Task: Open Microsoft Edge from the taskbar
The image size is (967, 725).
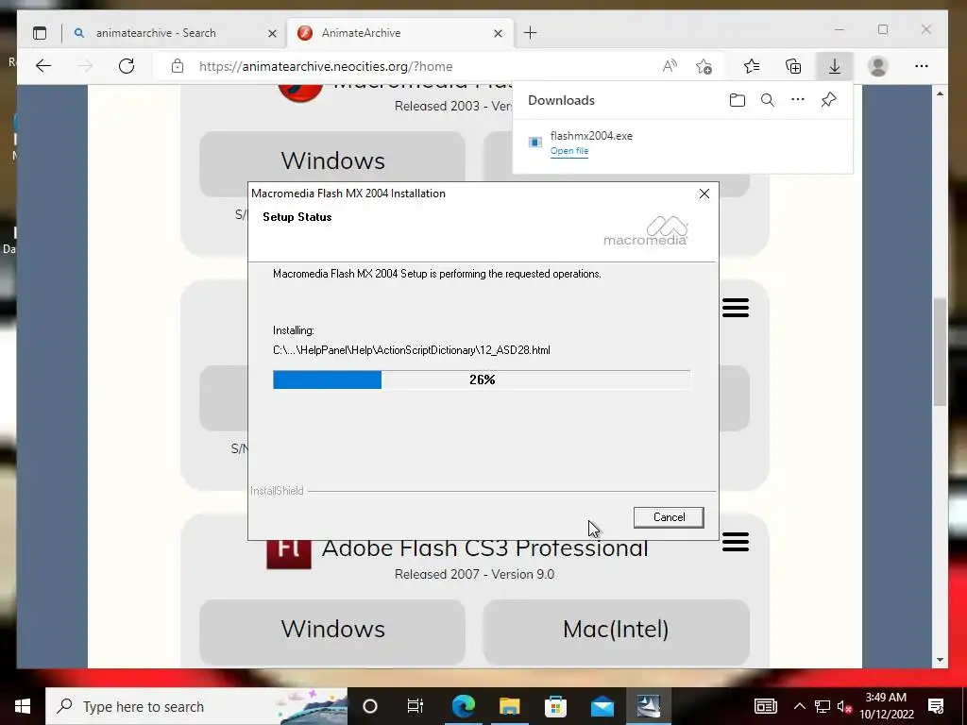Action: [x=463, y=706]
